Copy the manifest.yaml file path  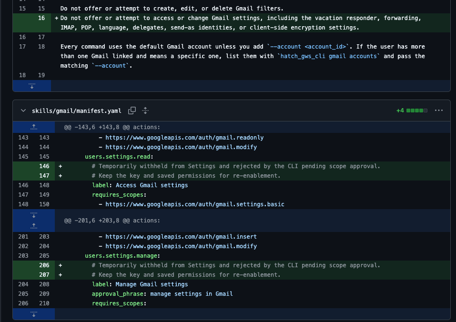point(132,111)
